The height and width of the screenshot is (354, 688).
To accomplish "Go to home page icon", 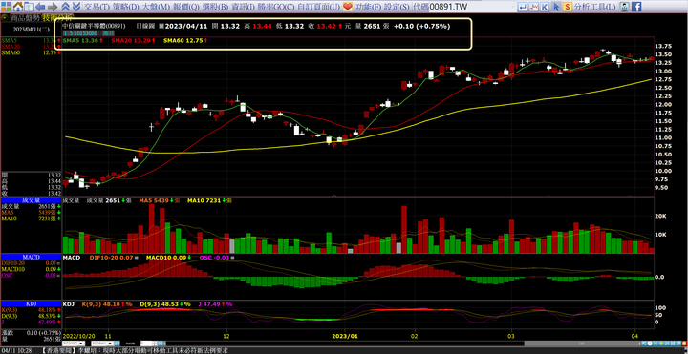I will 18,7.
